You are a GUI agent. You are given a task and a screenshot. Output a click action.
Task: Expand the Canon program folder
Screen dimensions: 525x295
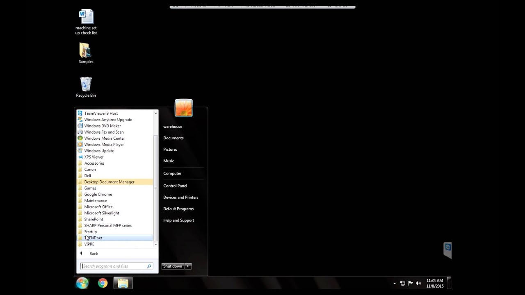(115, 169)
